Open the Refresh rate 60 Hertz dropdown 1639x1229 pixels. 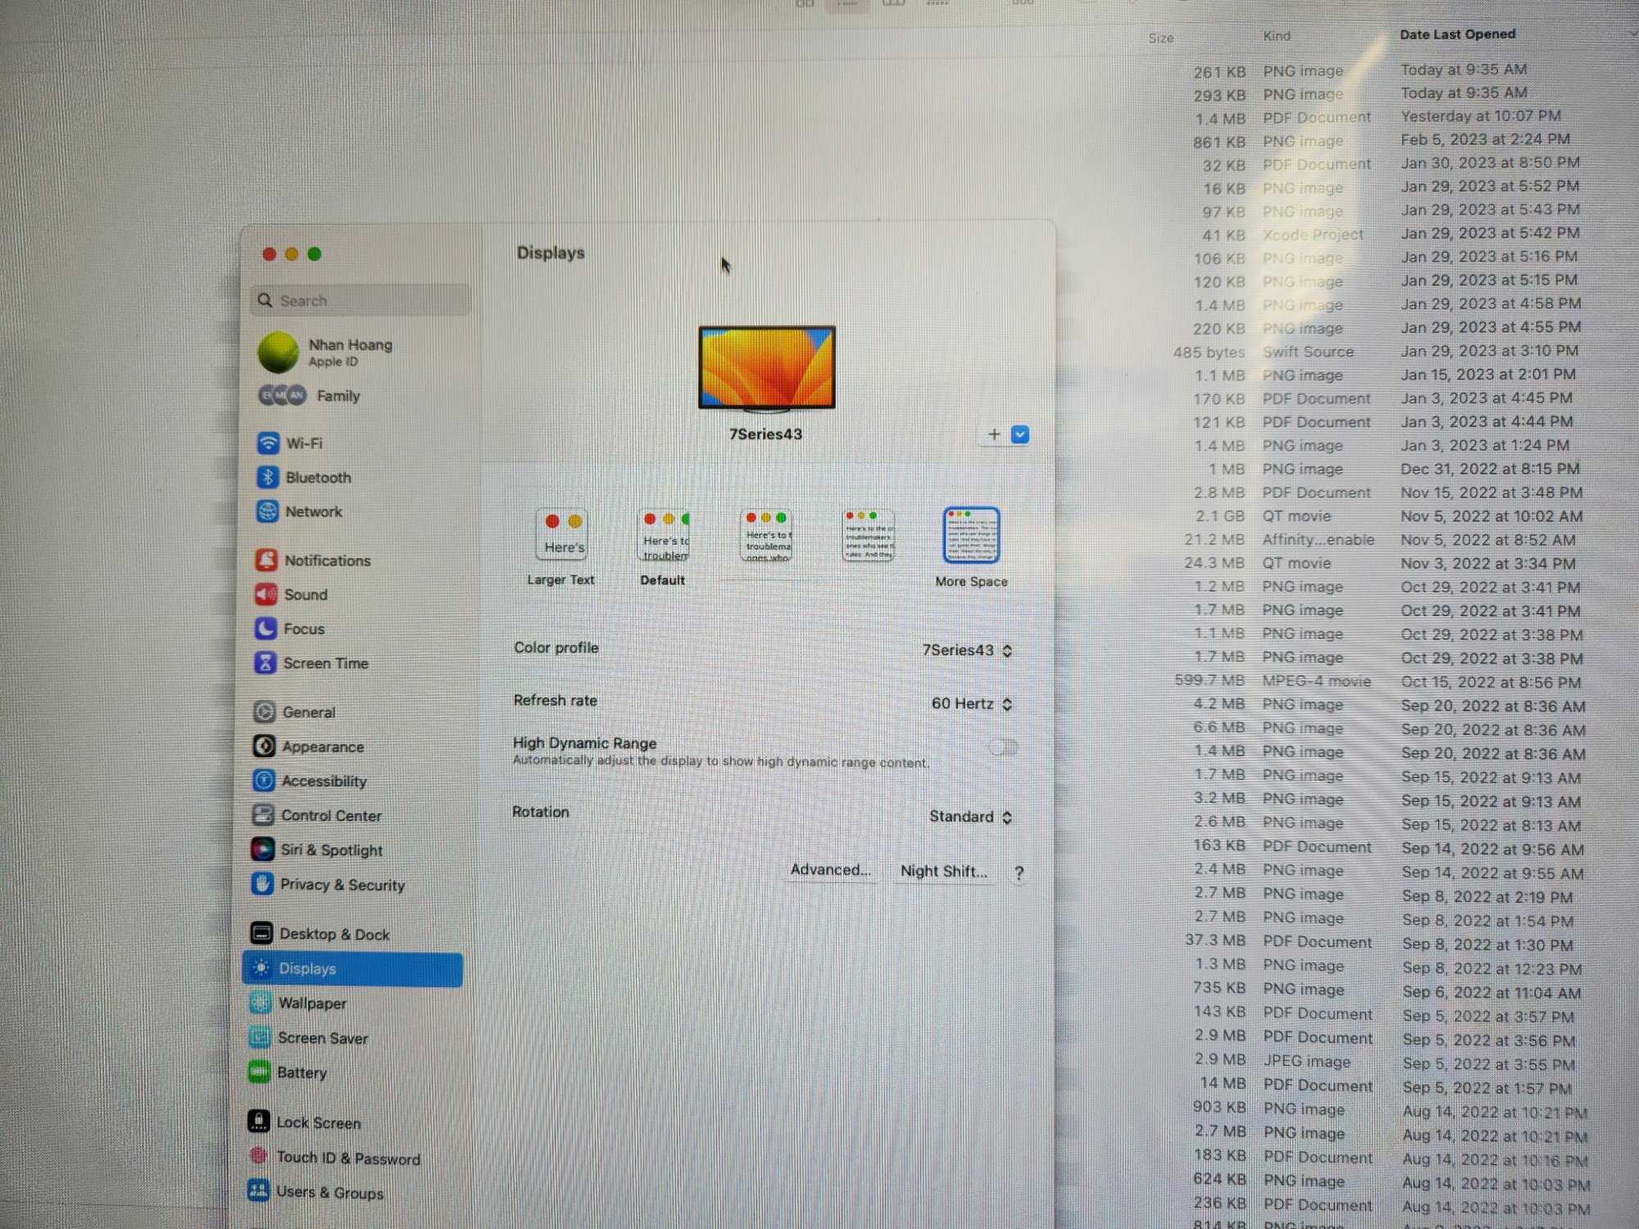coord(971,704)
